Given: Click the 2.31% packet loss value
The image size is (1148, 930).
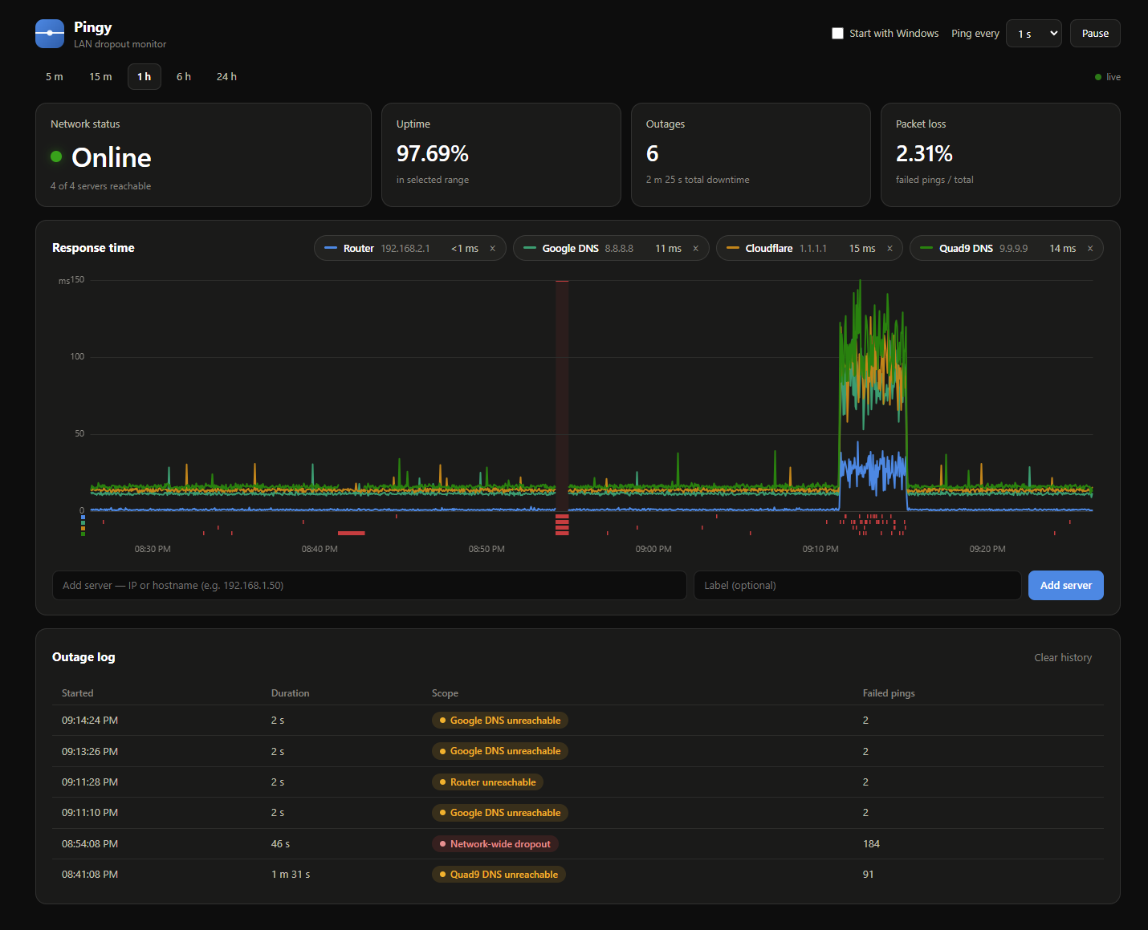Looking at the screenshot, I should tap(924, 153).
